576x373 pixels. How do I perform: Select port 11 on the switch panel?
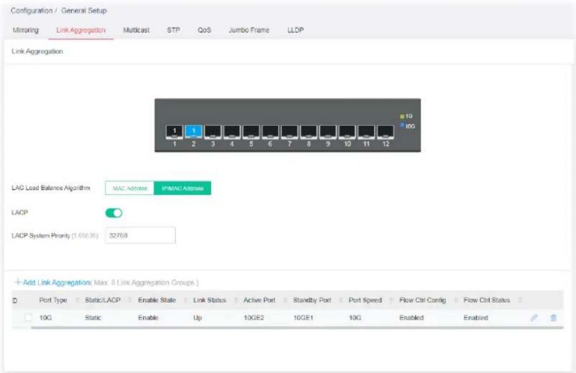pyautogui.click(x=366, y=132)
